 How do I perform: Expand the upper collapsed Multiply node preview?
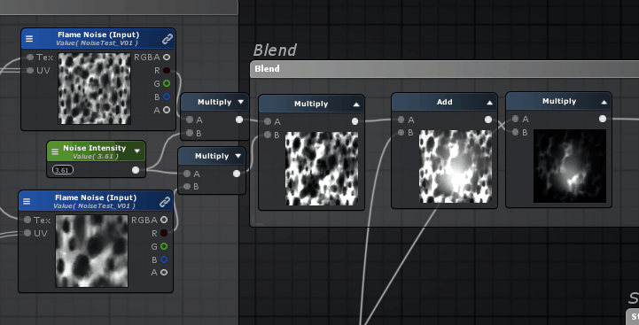pos(241,102)
